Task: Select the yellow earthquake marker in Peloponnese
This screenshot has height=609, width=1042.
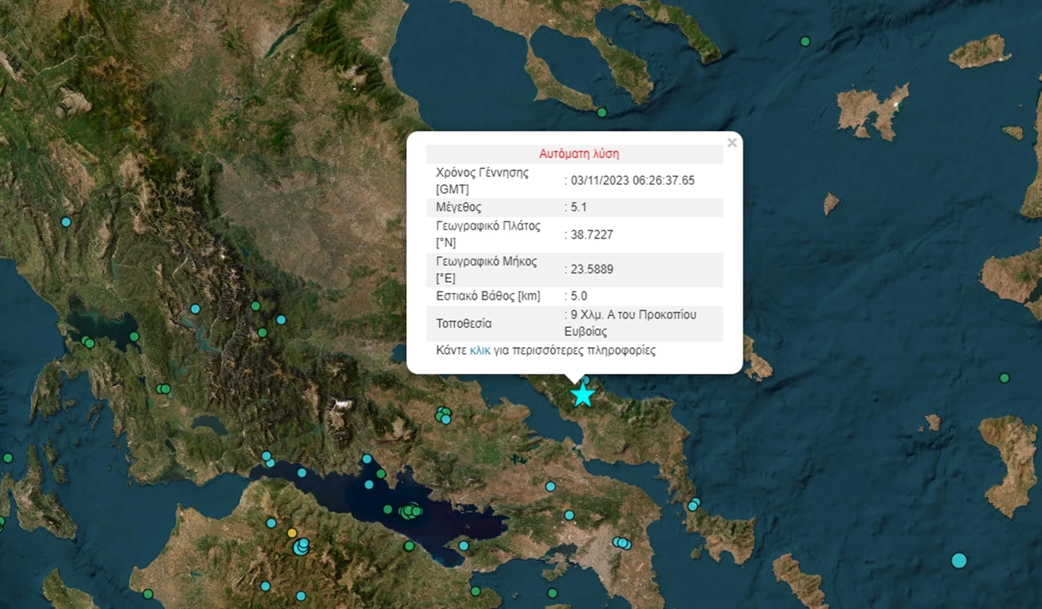Action: (x=292, y=533)
